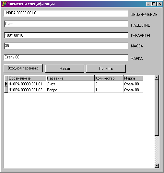Click the Количество column header
Image resolution: width=164 pixels, height=173 pixels.
(109, 78)
